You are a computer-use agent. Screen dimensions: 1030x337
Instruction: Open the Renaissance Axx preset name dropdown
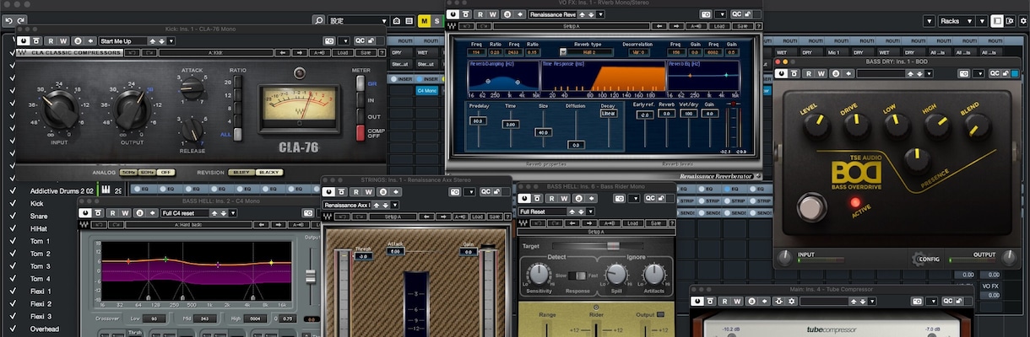[x=348, y=205]
